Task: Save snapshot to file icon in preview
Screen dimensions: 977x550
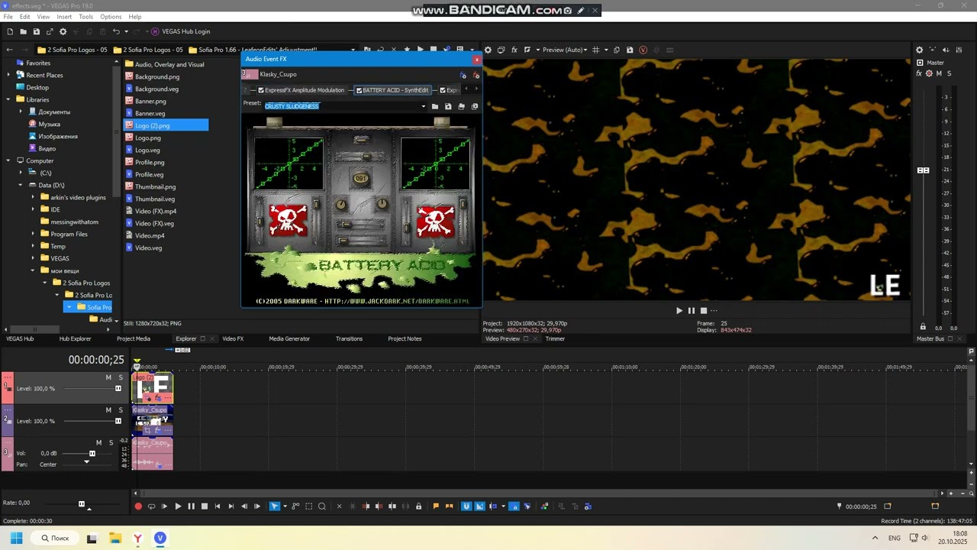Action: 630,50
